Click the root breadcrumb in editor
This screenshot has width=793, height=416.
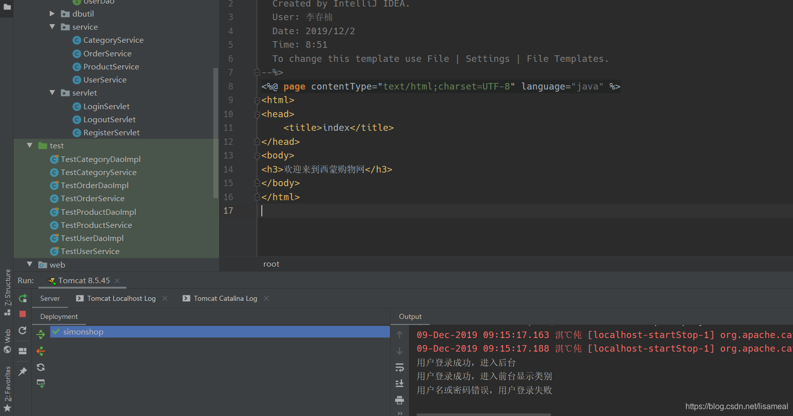[271, 264]
